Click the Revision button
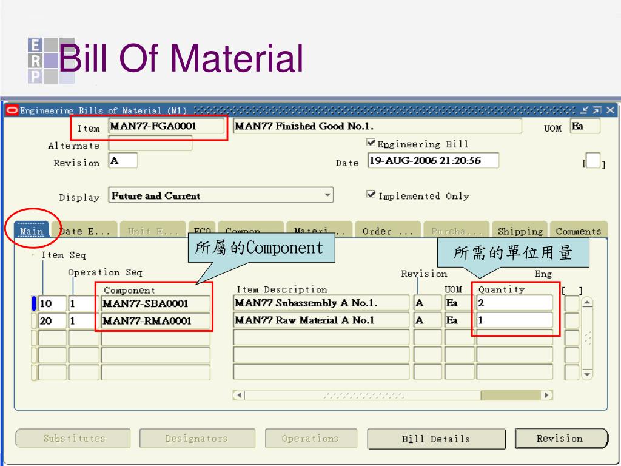The width and height of the screenshot is (621, 466). click(561, 438)
